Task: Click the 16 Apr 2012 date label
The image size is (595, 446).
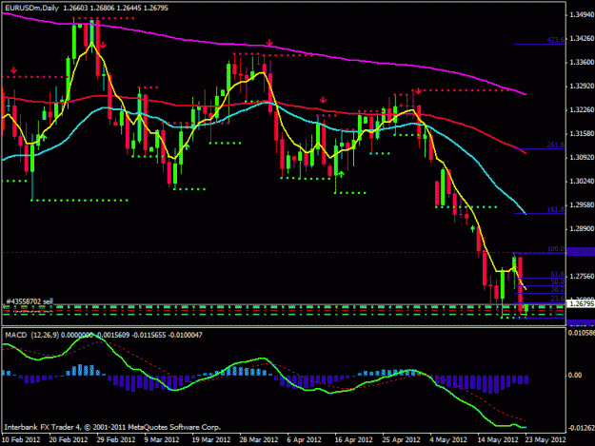Action: coord(353,440)
